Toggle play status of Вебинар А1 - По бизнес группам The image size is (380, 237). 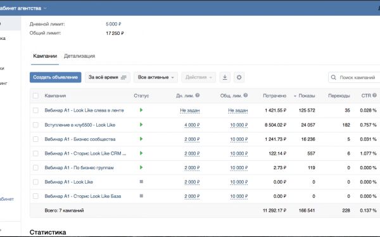pyautogui.click(x=141, y=168)
